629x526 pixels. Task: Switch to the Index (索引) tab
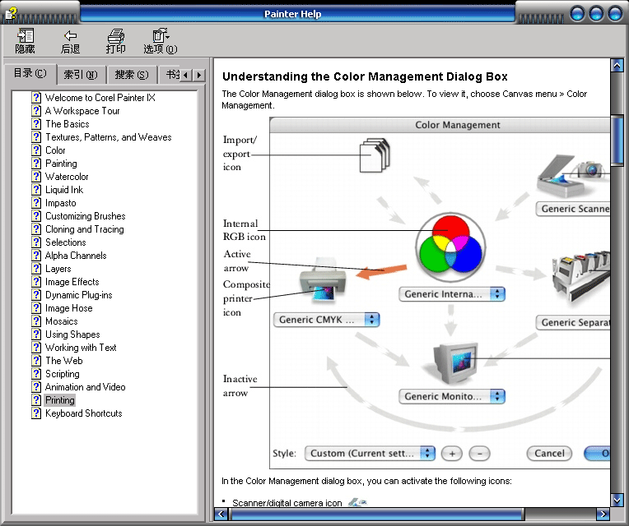pyautogui.click(x=81, y=75)
